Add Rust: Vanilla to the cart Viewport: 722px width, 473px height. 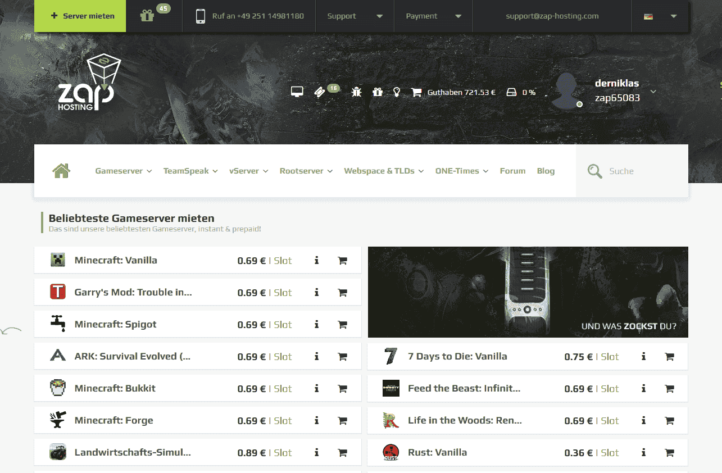click(669, 452)
